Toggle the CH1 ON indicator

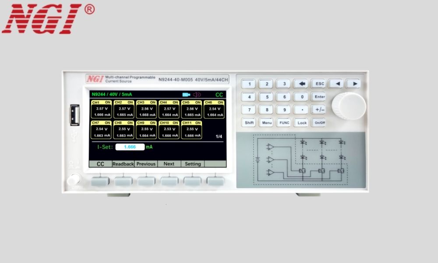tap(107, 102)
